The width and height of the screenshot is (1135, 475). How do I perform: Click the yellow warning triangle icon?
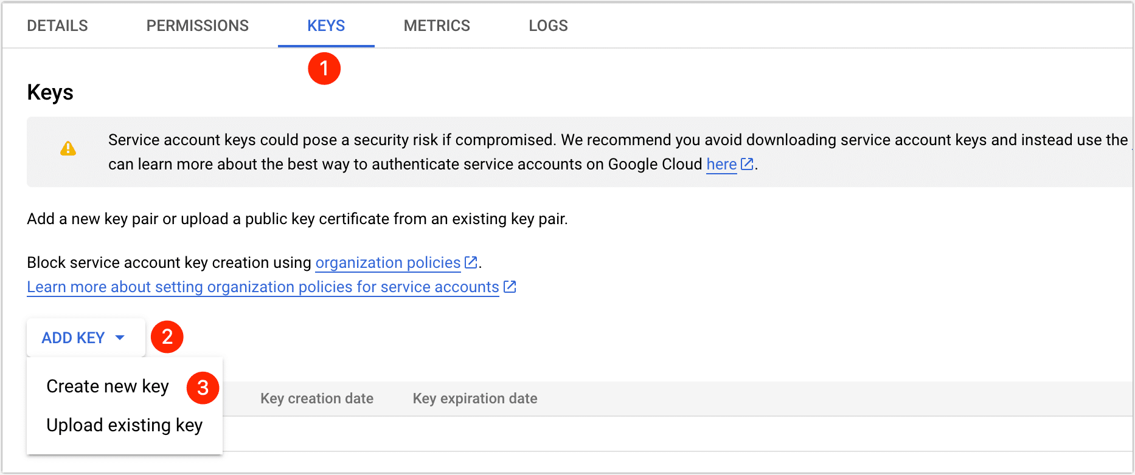(x=68, y=149)
